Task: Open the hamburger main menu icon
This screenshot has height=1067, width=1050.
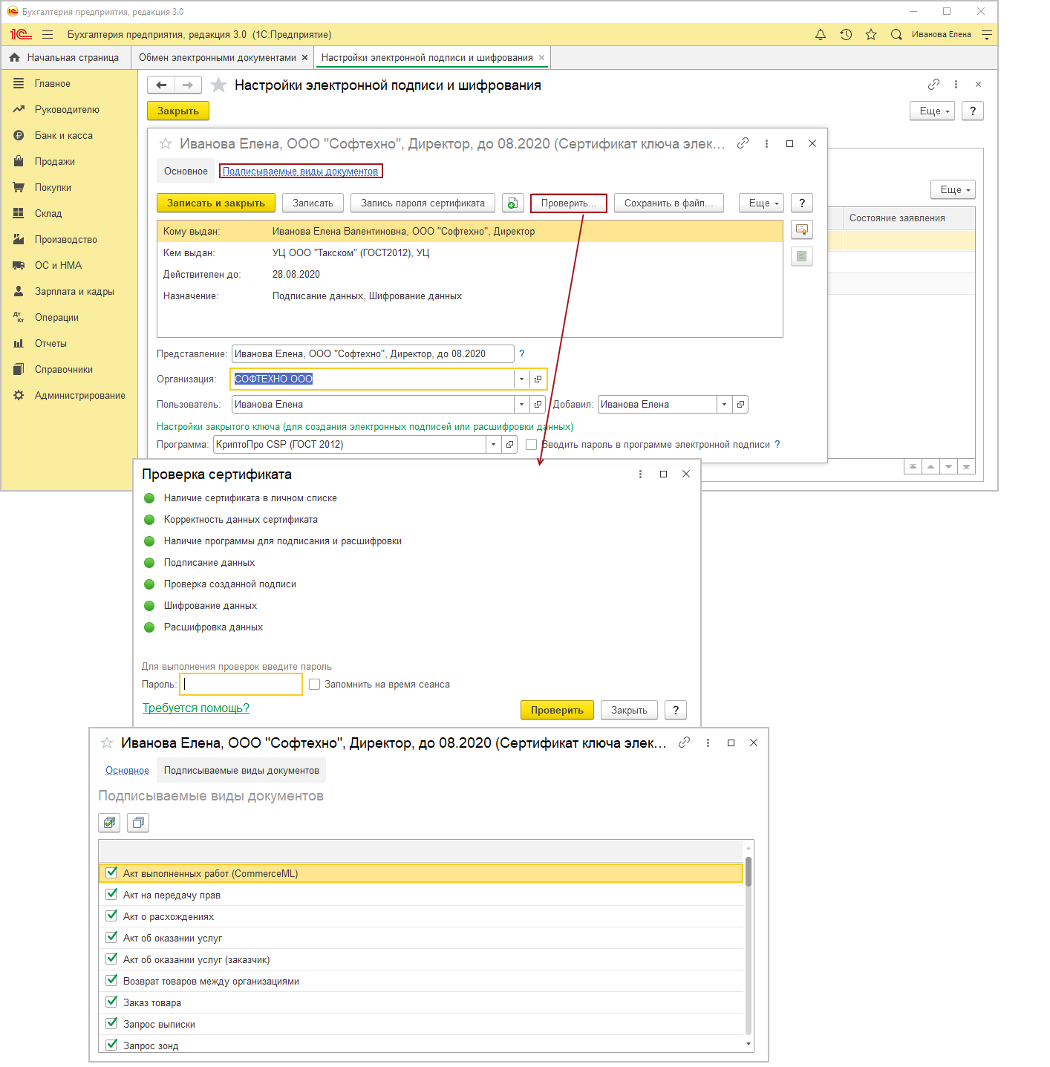Action: pyautogui.click(x=48, y=35)
